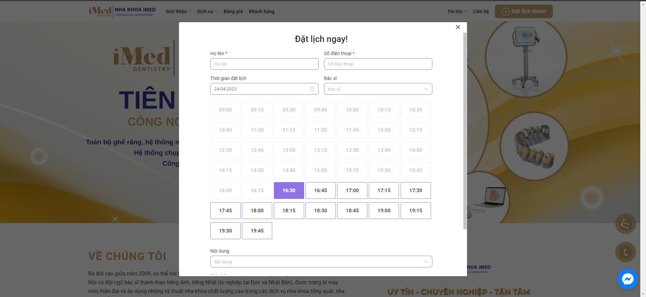The height and width of the screenshot is (297, 646).
Task: Go to Khách hàng menu item
Action: 261,11
